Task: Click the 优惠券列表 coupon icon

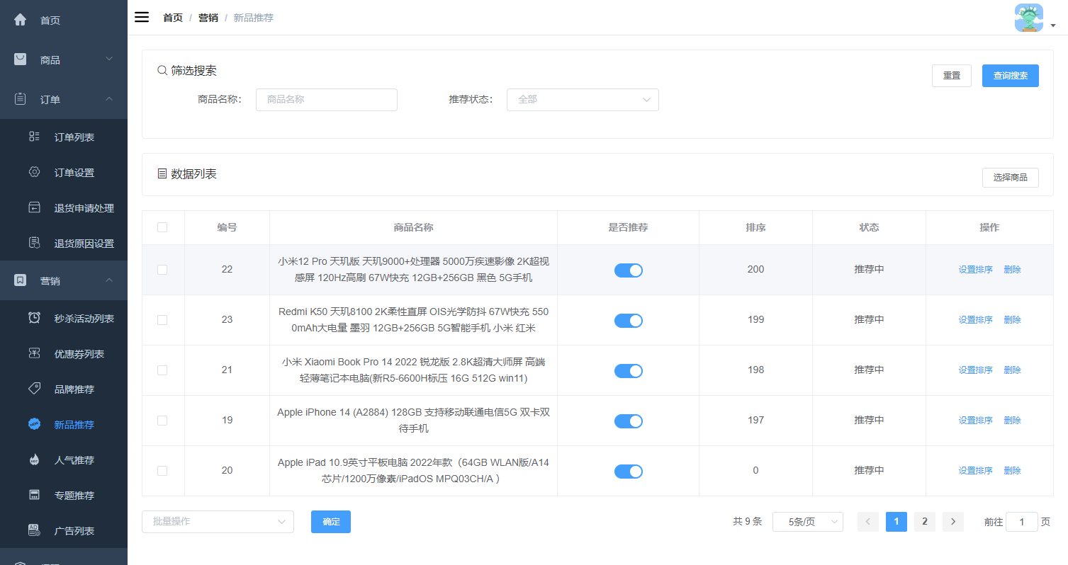Action: click(x=34, y=353)
